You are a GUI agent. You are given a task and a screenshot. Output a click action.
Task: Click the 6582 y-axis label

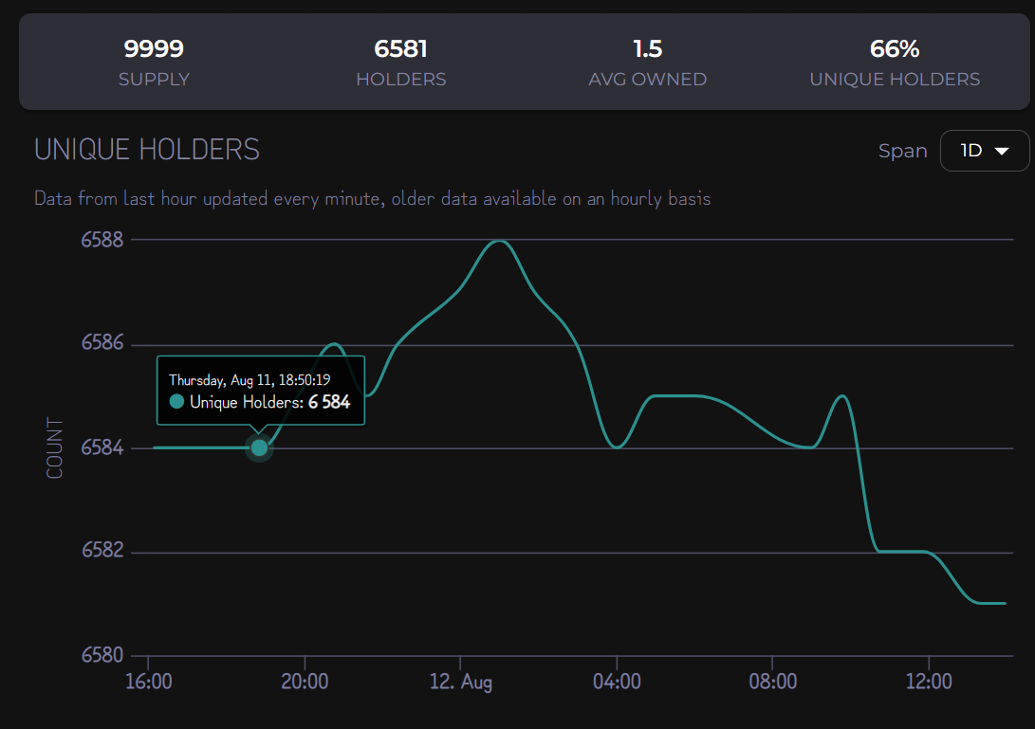tap(102, 550)
